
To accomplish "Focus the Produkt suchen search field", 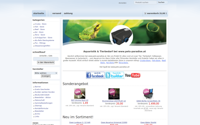I will click(145, 3).
